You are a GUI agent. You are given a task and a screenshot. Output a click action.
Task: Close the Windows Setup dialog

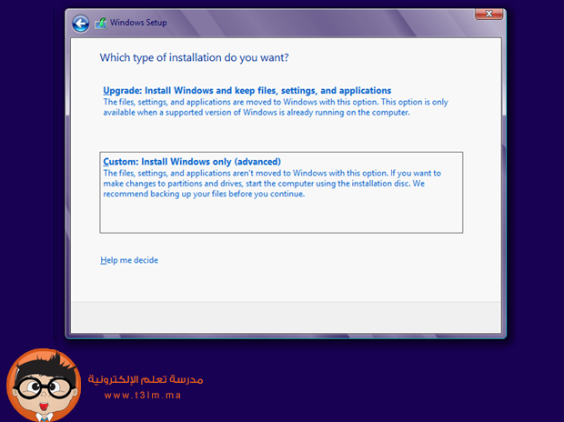(488, 14)
